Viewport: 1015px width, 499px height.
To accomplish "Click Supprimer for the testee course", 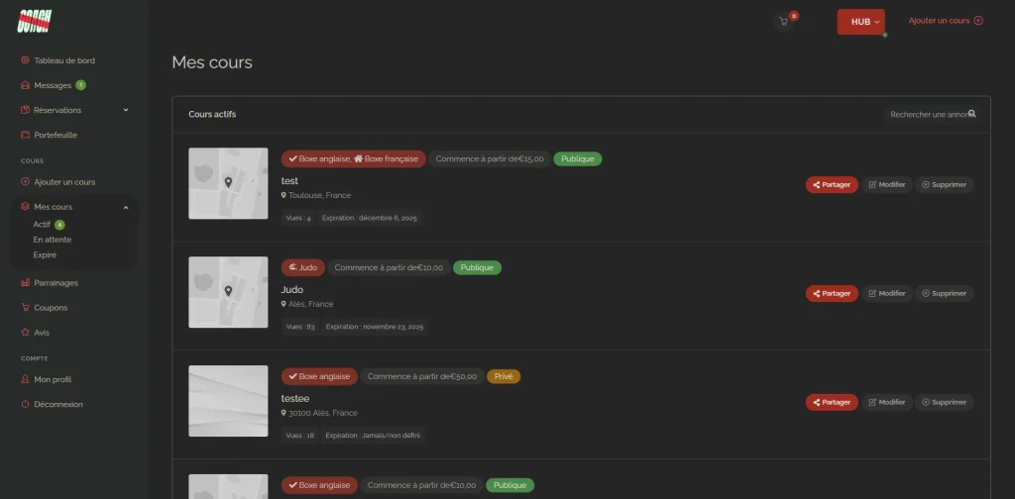I will point(944,402).
